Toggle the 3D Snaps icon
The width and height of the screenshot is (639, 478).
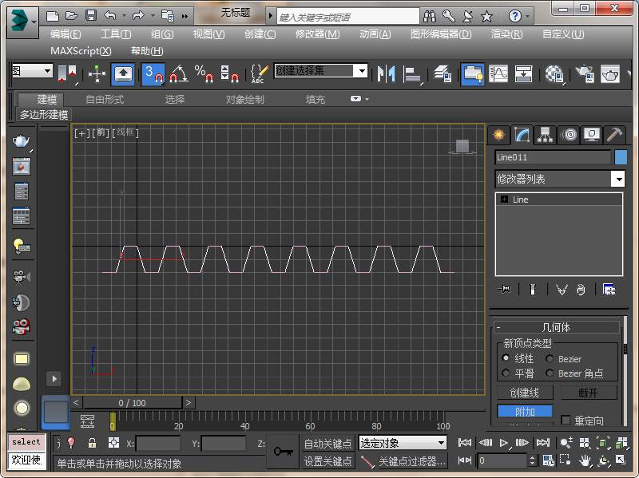coord(153,74)
